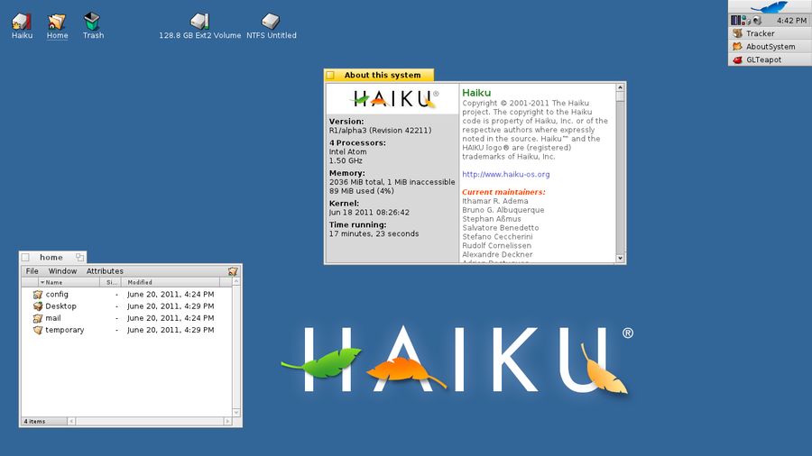Switch to Tracker in the Deskbar

(770, 33)
